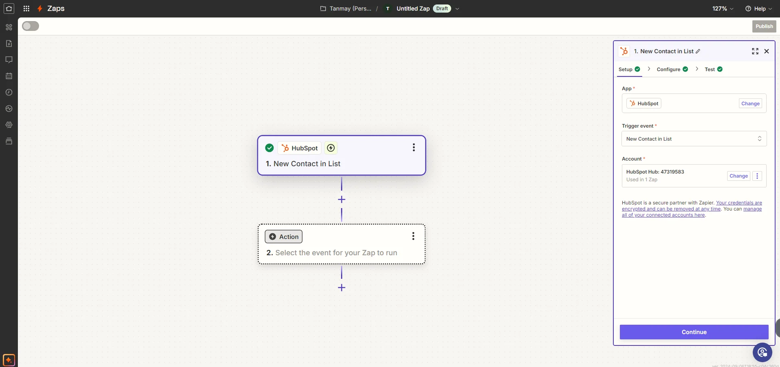
Task: Click the HubSpot chip in trigger card
Action: point(300,148)
